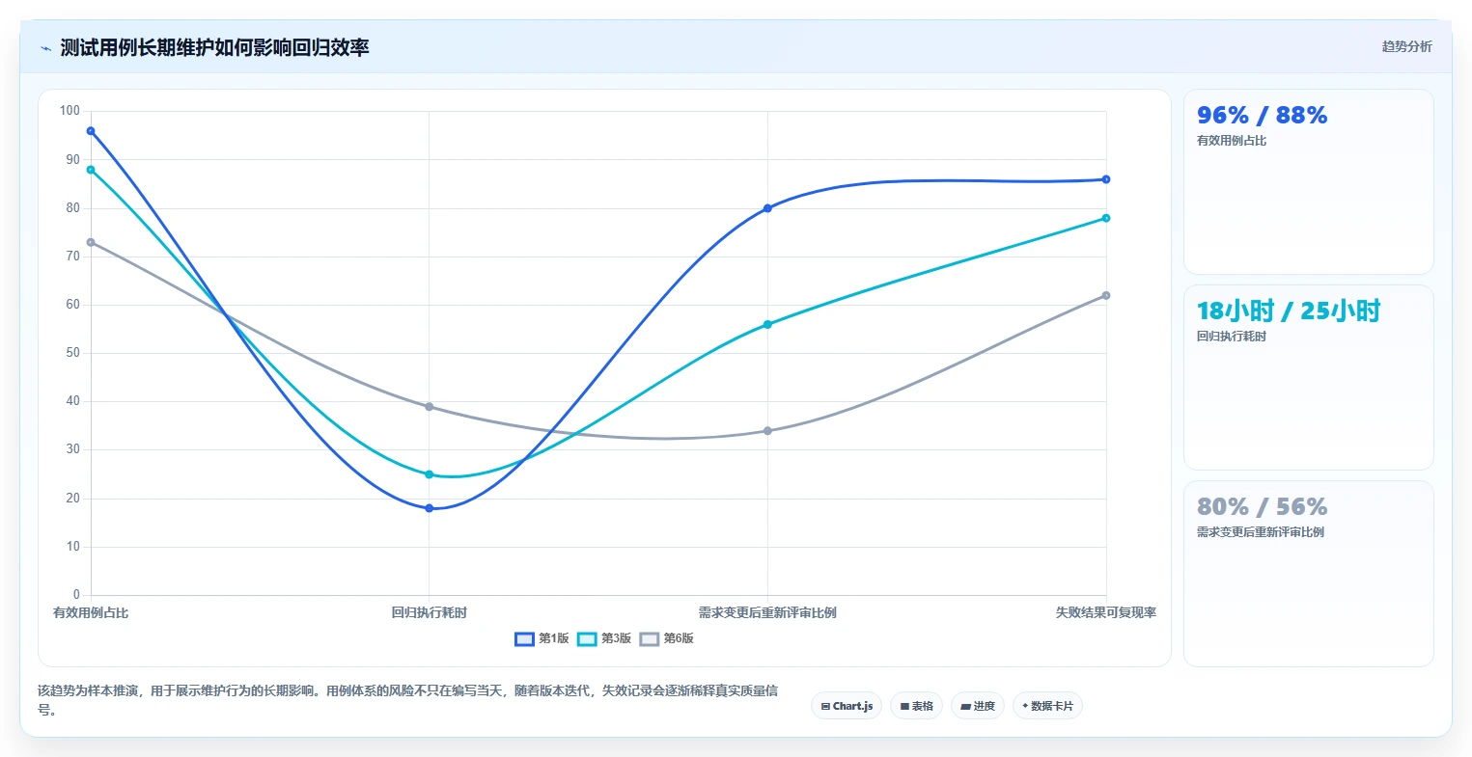Click 第1版 data point at 有效用例占比 (96)
1472x757 pixels.
(x=91, y=131)
